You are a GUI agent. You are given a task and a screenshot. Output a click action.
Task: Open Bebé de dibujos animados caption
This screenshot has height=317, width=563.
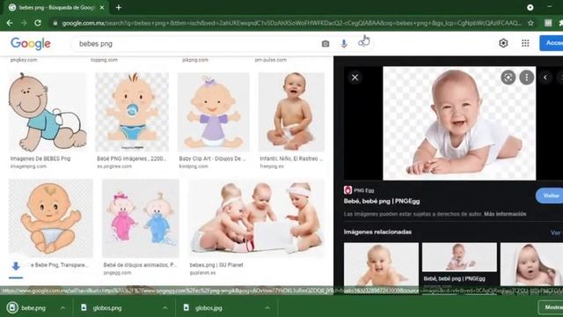point(140,265)
